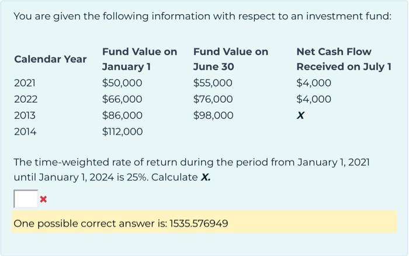Click the $50,000 January 1 fund value

[x=122, y=83]
